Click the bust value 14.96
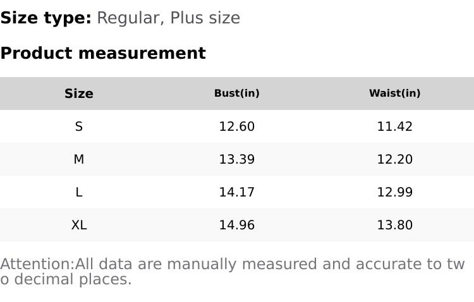The height and width of the screenshot is (302, 474). coord(237,225)
